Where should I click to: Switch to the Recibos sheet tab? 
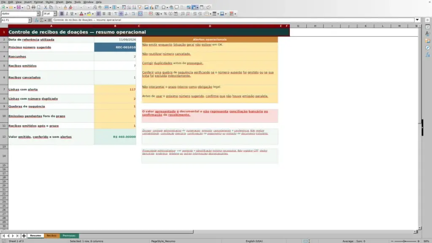[51, 236]
